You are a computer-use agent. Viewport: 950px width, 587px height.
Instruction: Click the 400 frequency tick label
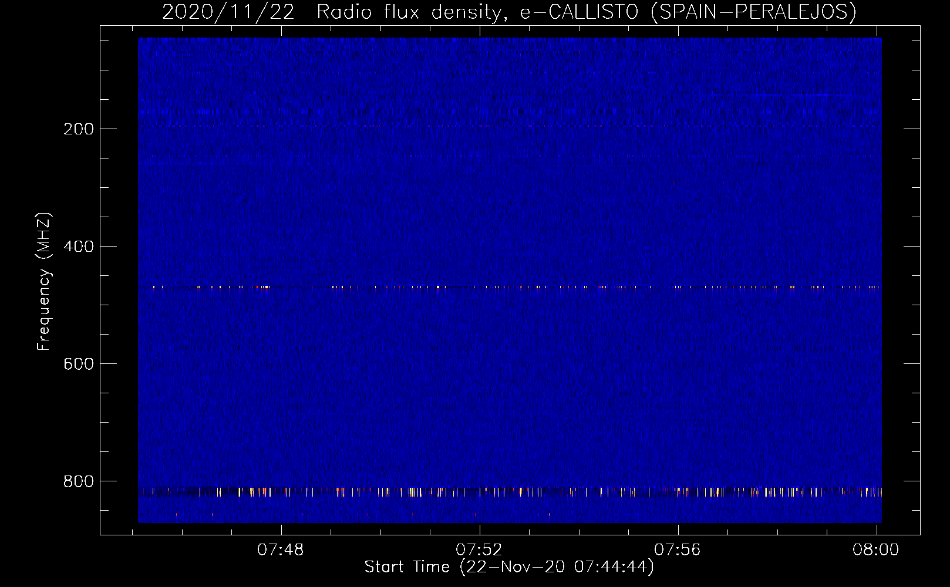(79, 247)
